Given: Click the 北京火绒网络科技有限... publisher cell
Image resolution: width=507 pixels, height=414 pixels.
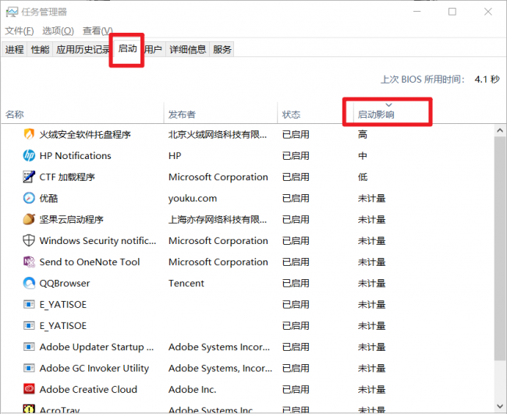Looking at the screenshot, I should coord(218,134).
